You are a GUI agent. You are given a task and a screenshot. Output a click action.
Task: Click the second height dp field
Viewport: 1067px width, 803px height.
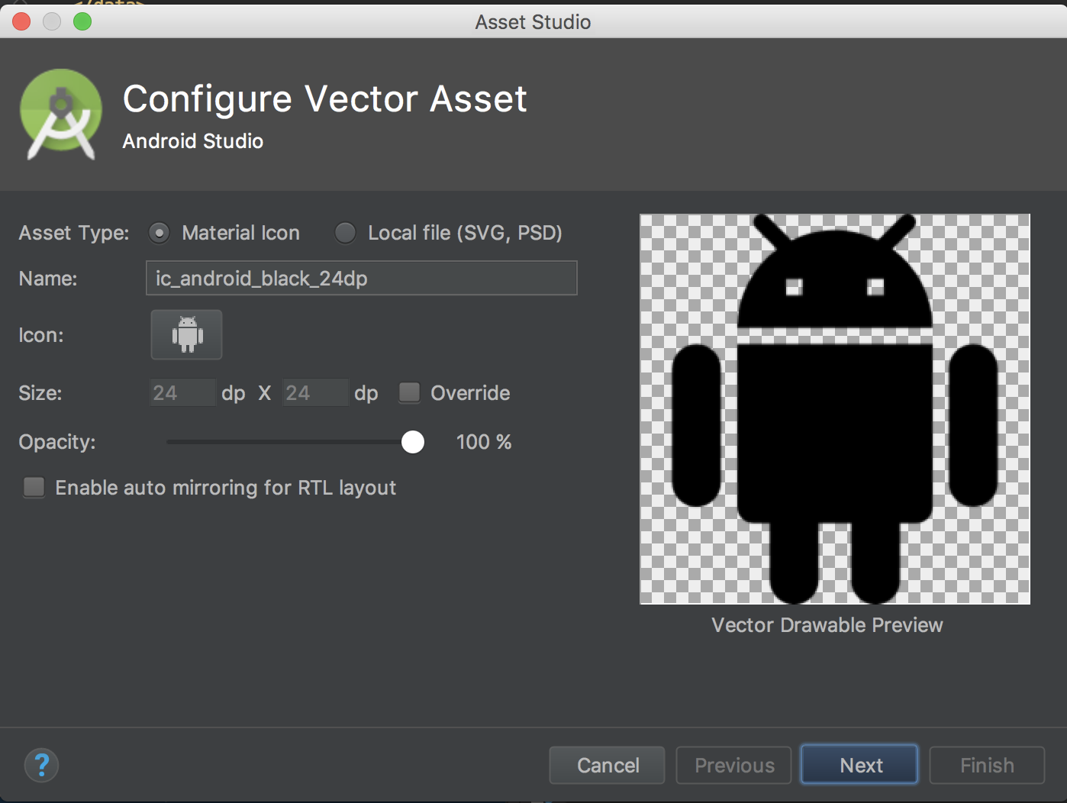click(314, 392)
